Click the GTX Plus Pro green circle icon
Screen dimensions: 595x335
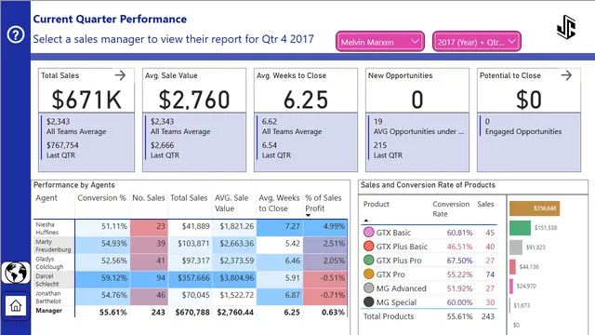[368, 261]
